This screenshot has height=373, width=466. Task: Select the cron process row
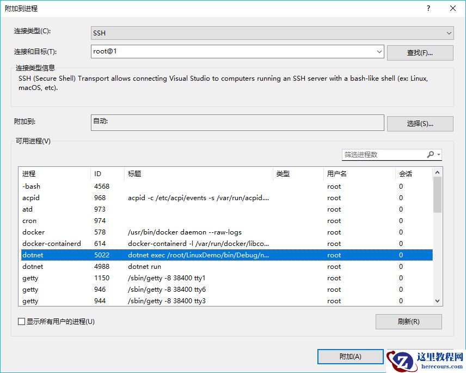point(227,221)
